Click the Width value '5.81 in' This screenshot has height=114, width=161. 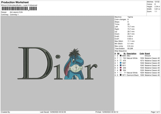tap(157, 9)
